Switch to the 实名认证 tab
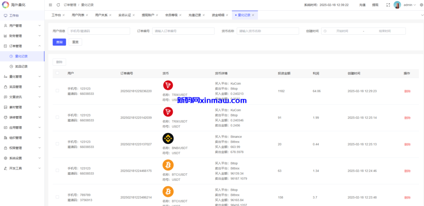Screen dimensions: 424x206 [124, 15]
